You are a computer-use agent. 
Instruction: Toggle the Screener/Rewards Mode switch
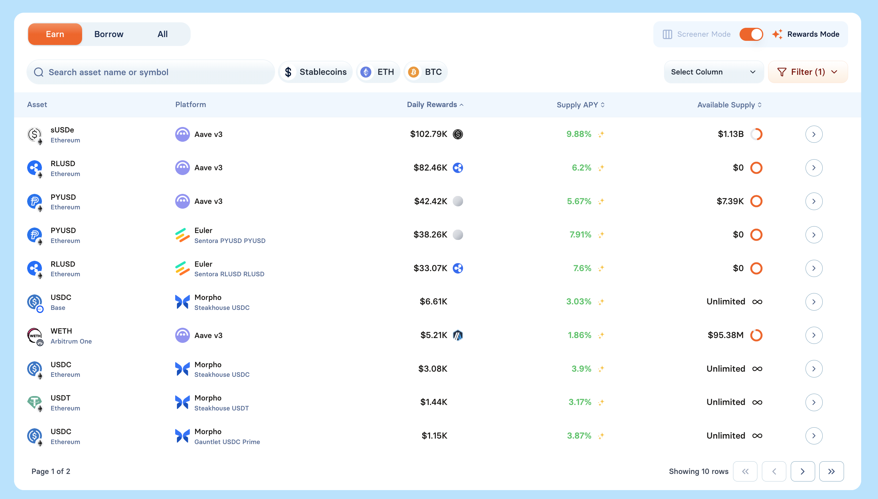tap(751, 34)
